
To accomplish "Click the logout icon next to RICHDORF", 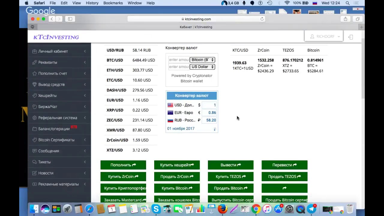I will click(351, 37).
